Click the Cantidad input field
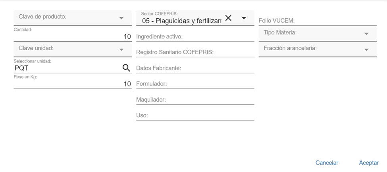The width and height of the screenshot is (387, 172). [x=71, y=37]
